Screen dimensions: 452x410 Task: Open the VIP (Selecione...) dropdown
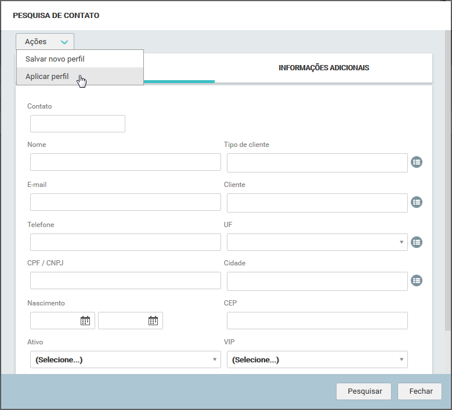pyautogui.click(x=317, y=359)
